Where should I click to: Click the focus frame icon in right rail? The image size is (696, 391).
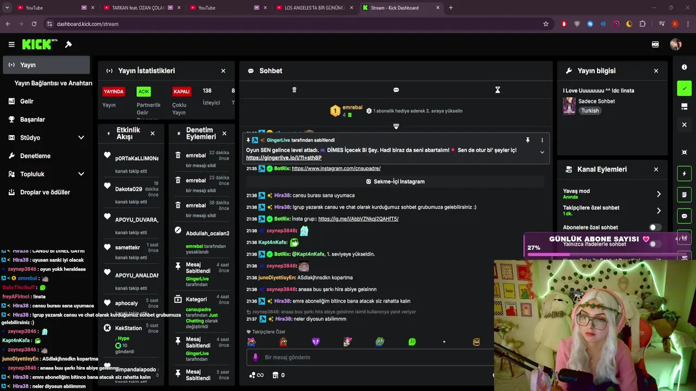tap(684, 152)
